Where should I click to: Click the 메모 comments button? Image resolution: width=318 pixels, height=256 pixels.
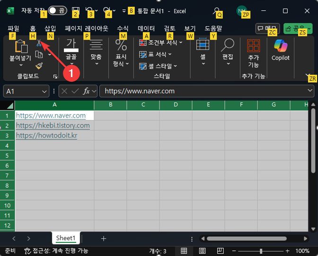[267, 28]
